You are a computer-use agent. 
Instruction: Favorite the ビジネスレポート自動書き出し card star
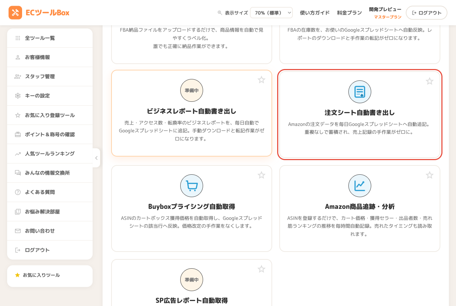261,80
